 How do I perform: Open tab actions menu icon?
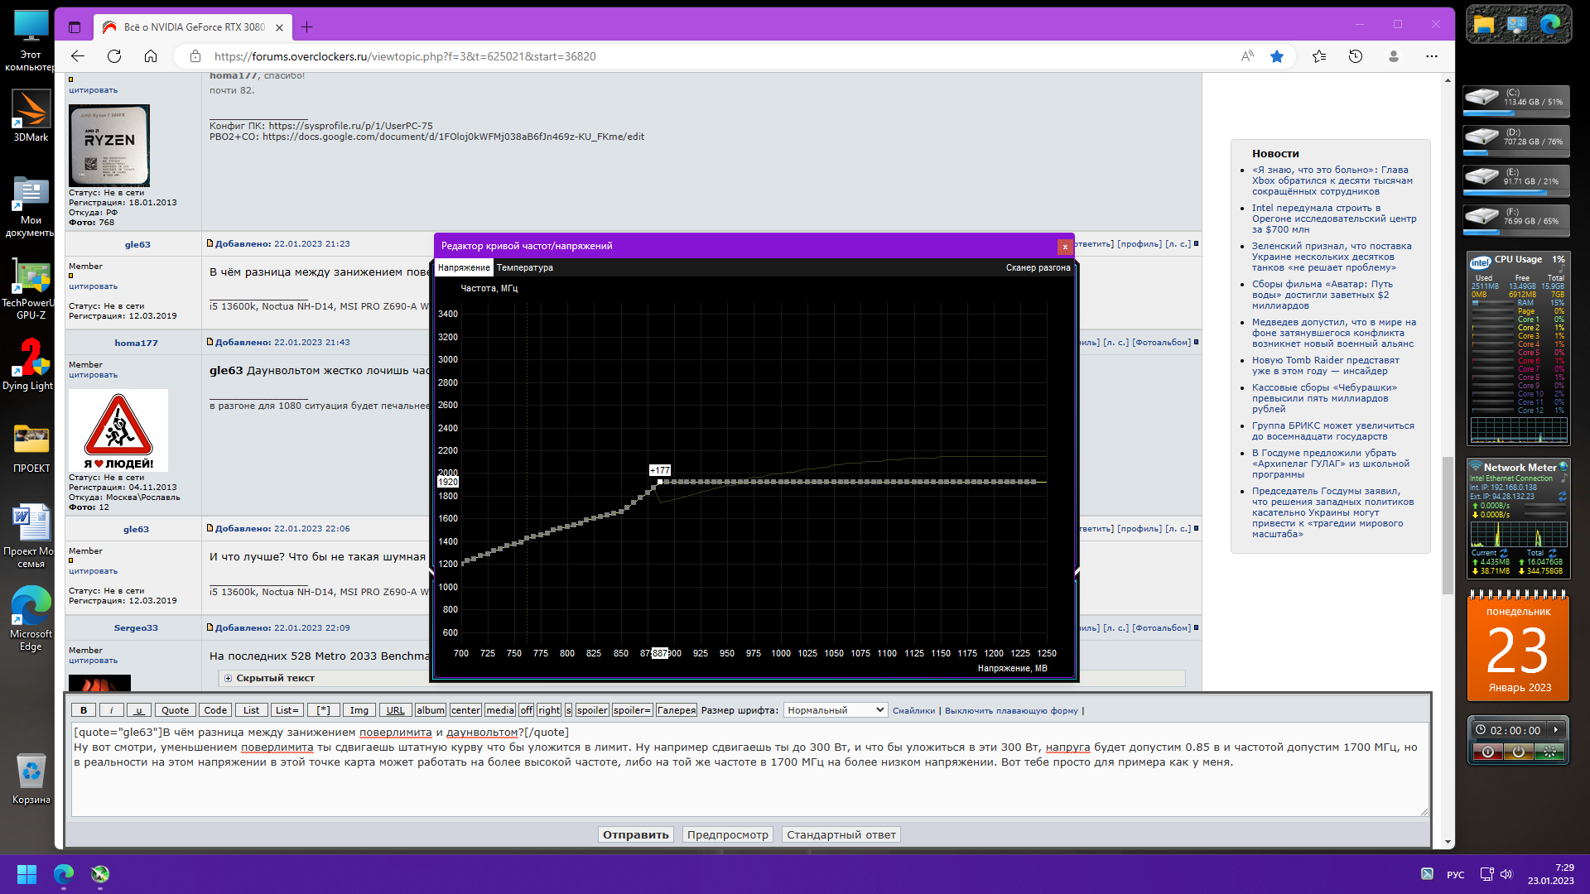tap(75, 27)
